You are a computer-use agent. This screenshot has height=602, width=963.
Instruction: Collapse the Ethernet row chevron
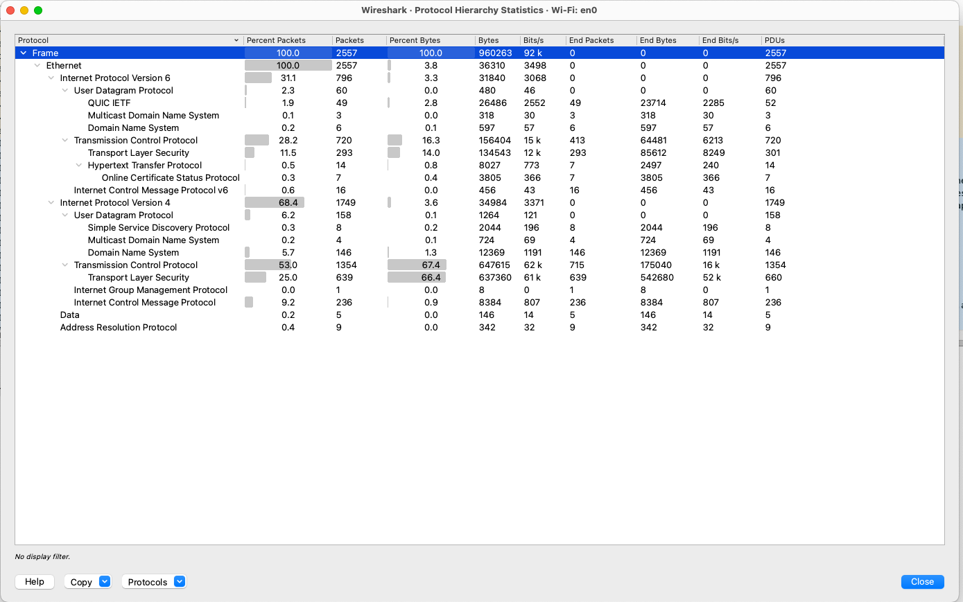click(x=37, y=66)
